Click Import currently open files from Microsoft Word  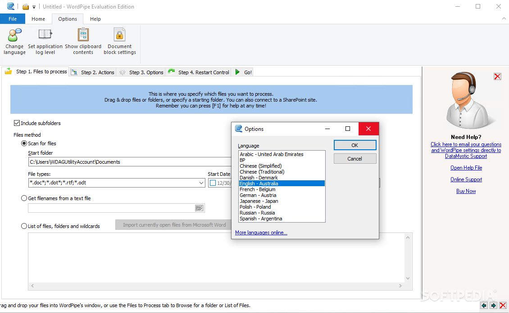(174, 225)
